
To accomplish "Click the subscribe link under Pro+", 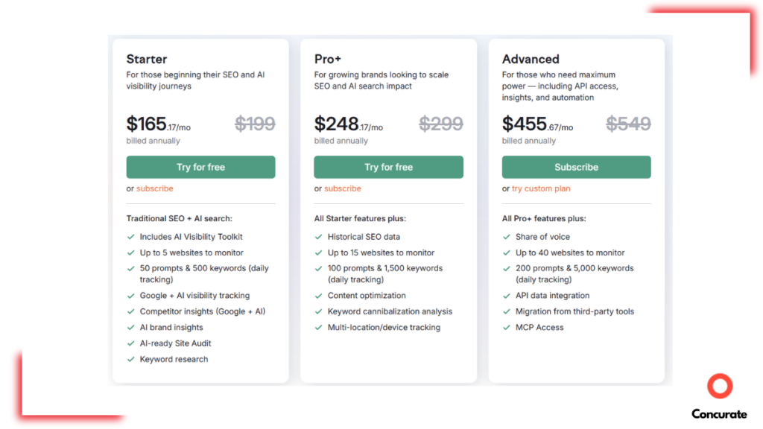I will click(x=342, y=188).
